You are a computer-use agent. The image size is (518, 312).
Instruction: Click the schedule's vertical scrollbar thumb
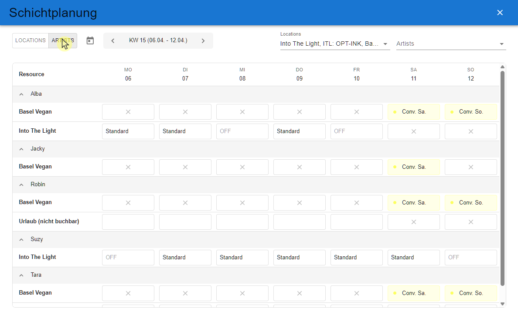pyautogui.click(x=502, y=178)
